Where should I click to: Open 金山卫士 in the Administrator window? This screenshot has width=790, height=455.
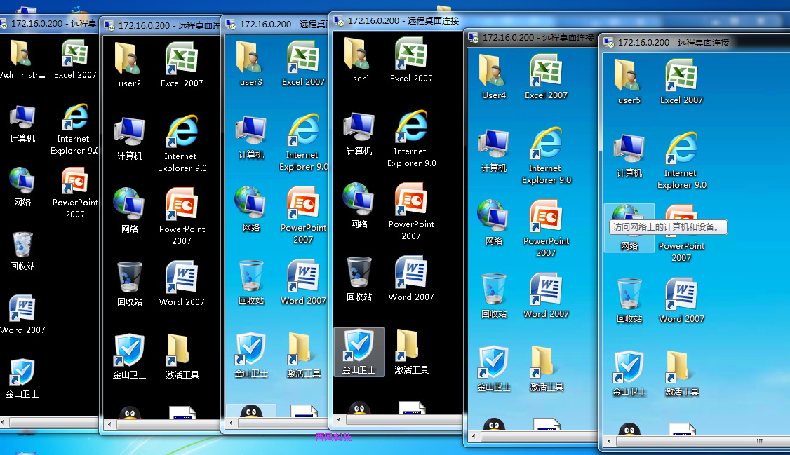pyautogui.click(x=22, y=379)
